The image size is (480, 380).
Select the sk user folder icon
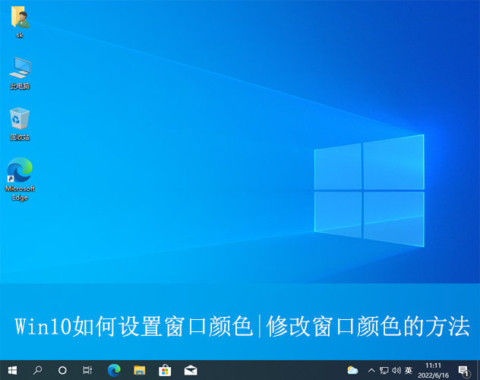[x=20, y=21]
